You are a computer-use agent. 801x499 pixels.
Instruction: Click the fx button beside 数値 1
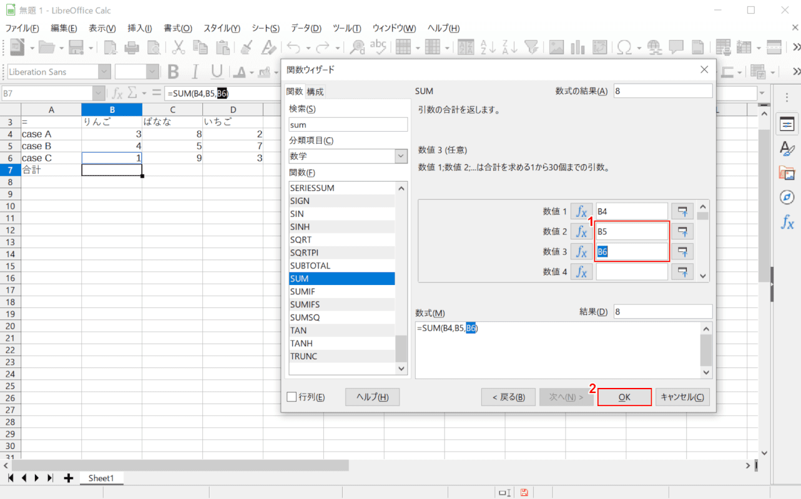coord(581,211)
